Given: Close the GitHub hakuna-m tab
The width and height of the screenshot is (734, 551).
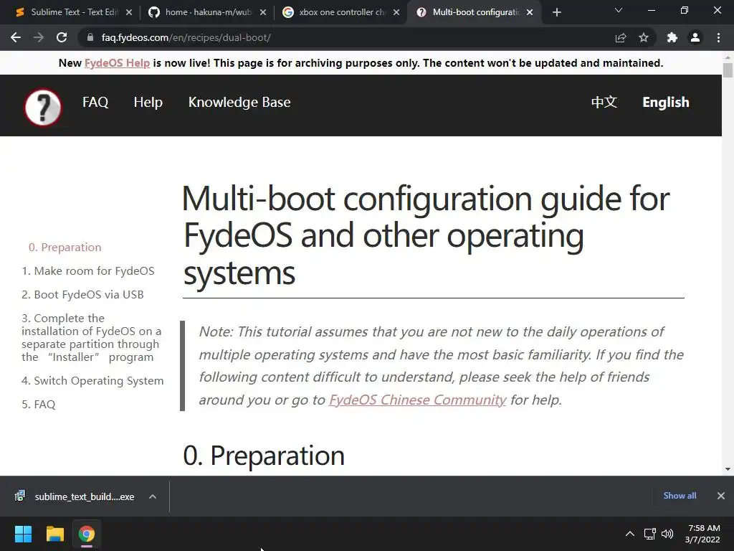Looking at the screenshot, I should pos(263,12).
